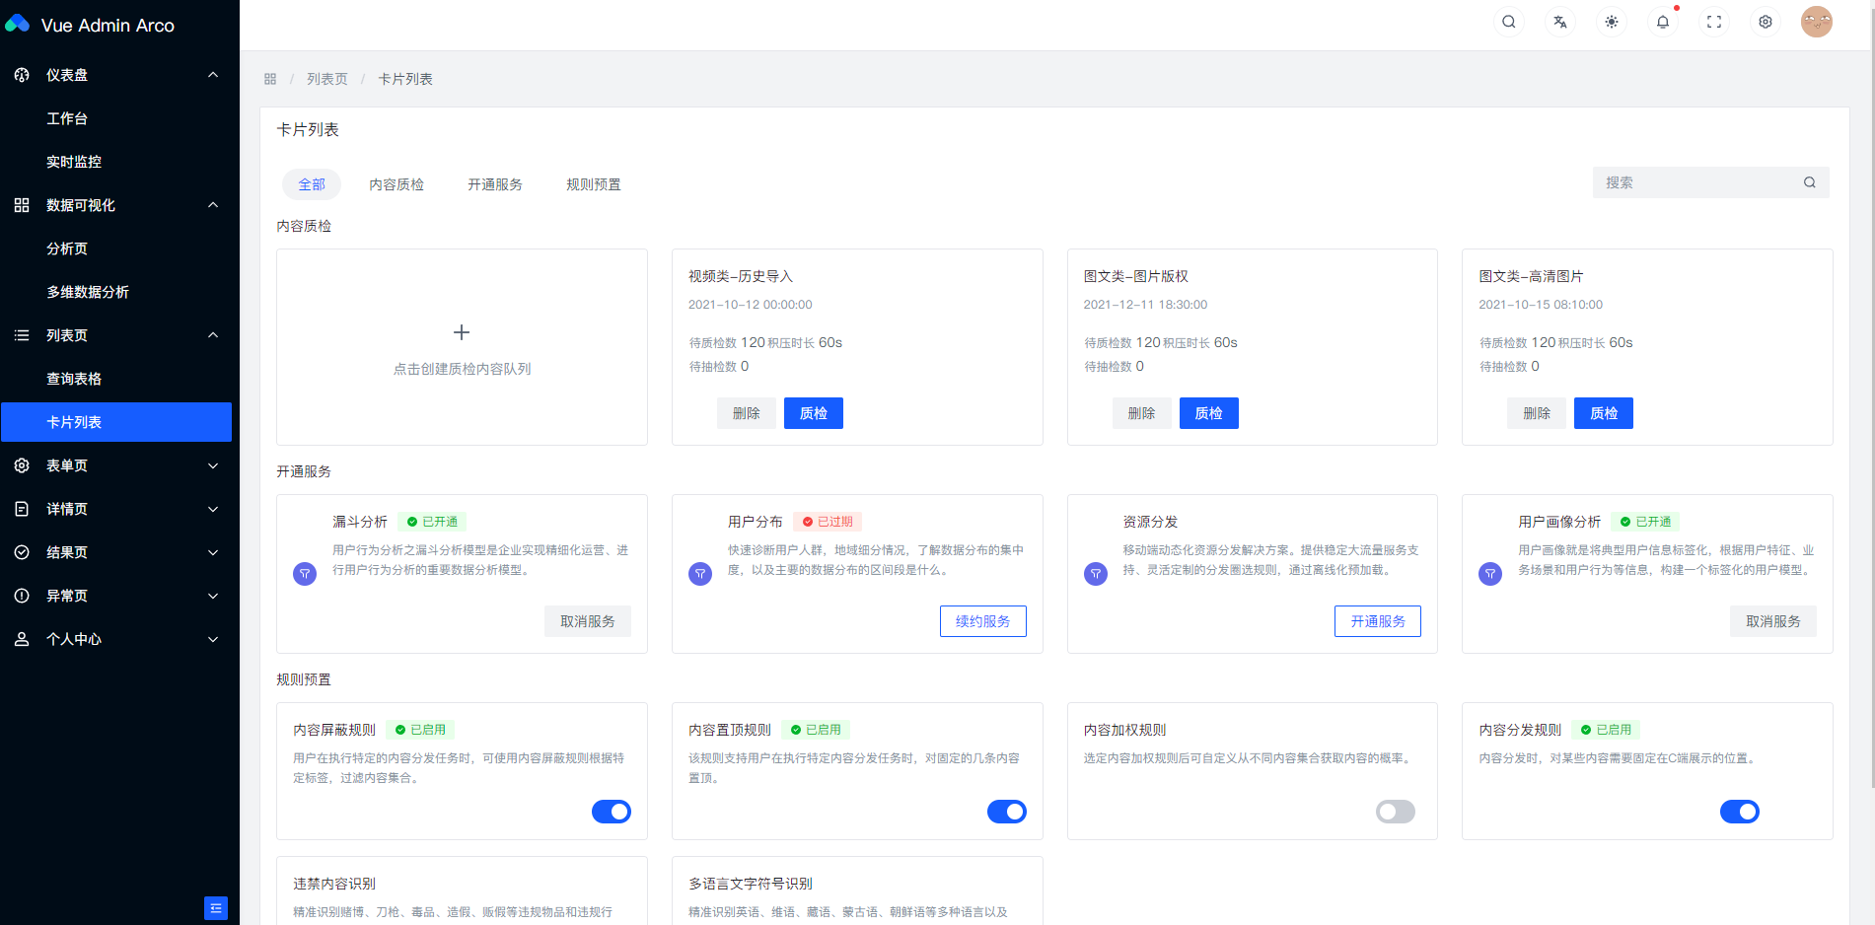
Task: Expand the 详情页 menu chevron
Action: pyautogui.click(x=213, y=509)
